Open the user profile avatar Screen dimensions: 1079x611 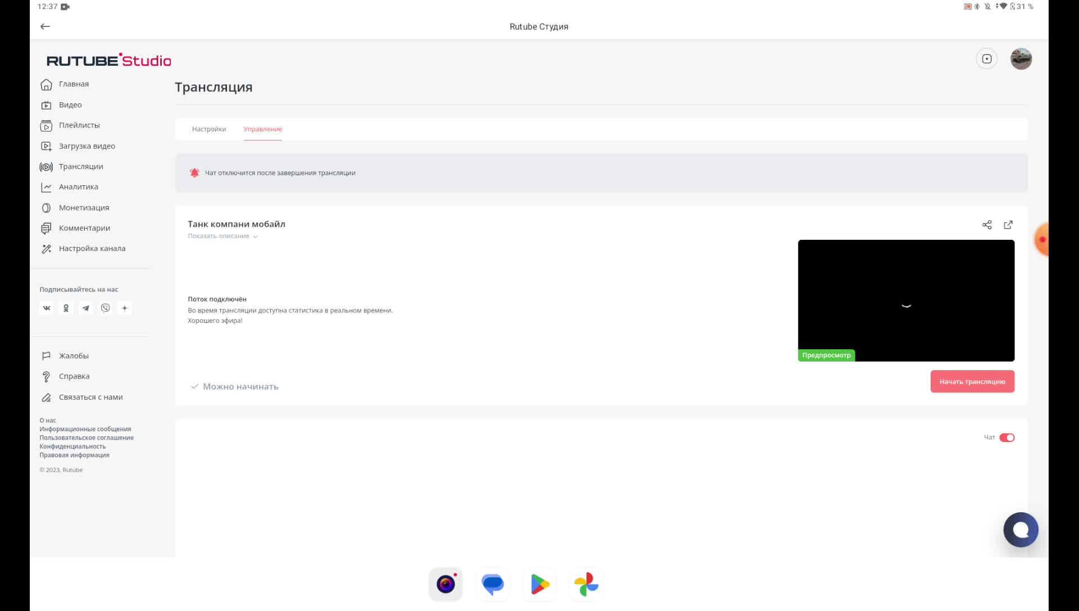(1021, 59)
